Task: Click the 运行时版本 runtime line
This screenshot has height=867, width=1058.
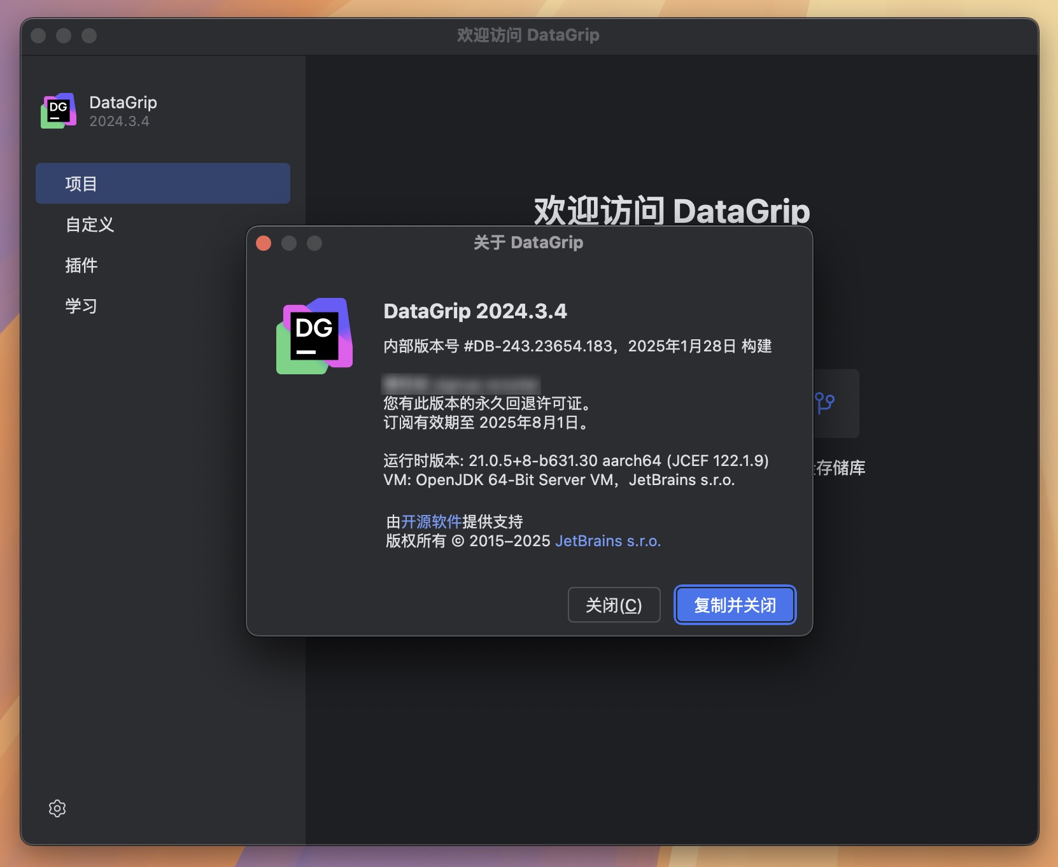Action: pos(576,460)
